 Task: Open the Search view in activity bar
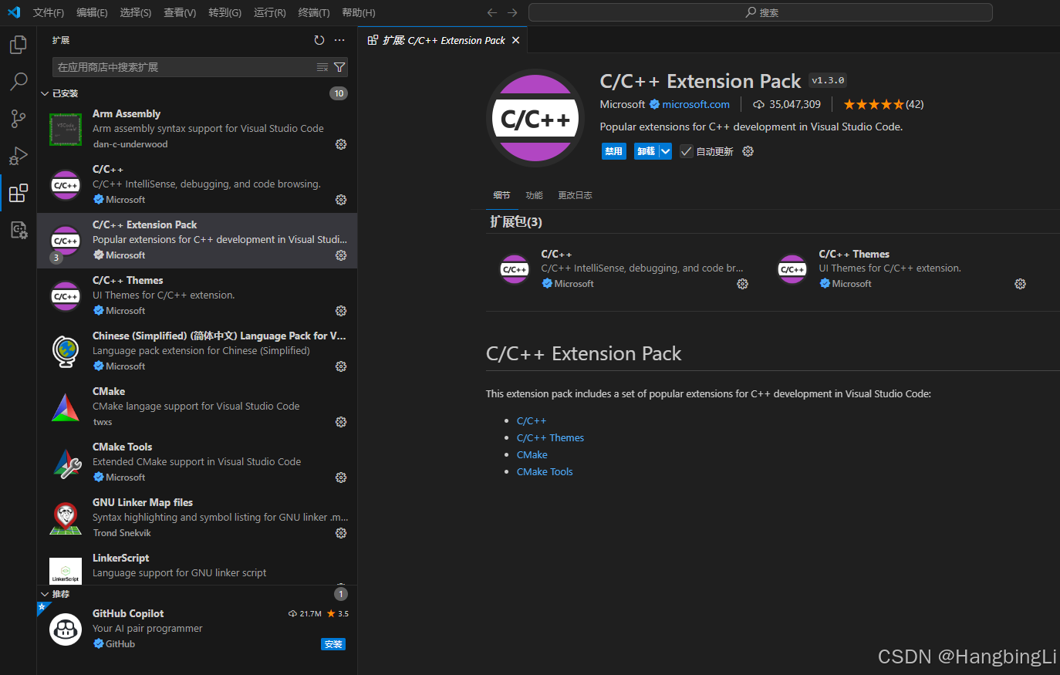[19, 81]
